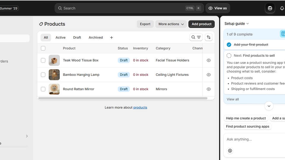The height and width of the screenshot is (160, 285).
Task: Click the Status column header
Action: [123, 48]
